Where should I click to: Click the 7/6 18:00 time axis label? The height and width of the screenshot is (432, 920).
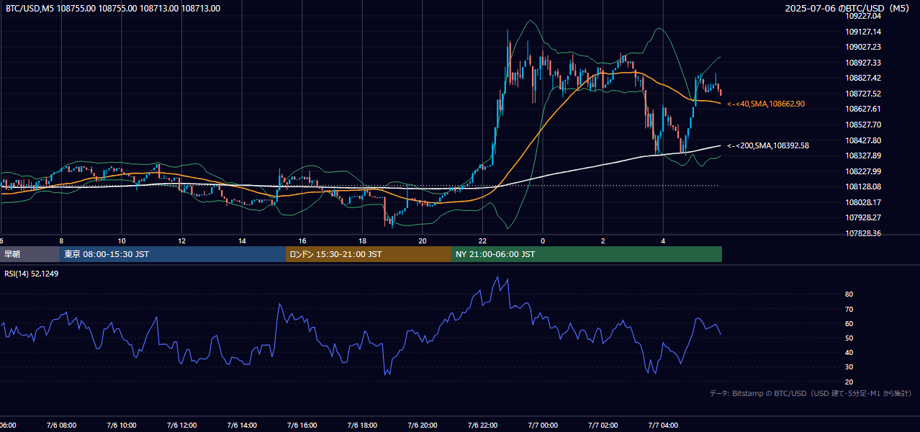click(x=362, y=426)
